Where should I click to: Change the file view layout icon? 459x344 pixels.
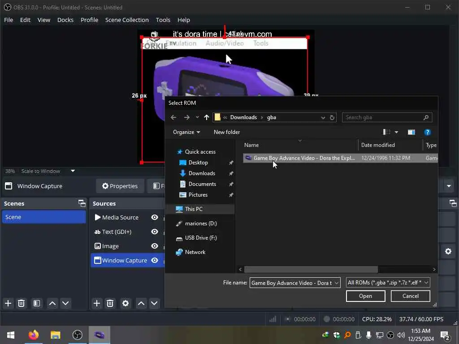click(x=387, y=132)
